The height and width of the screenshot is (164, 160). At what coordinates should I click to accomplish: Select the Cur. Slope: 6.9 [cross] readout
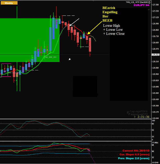point(134,155)
